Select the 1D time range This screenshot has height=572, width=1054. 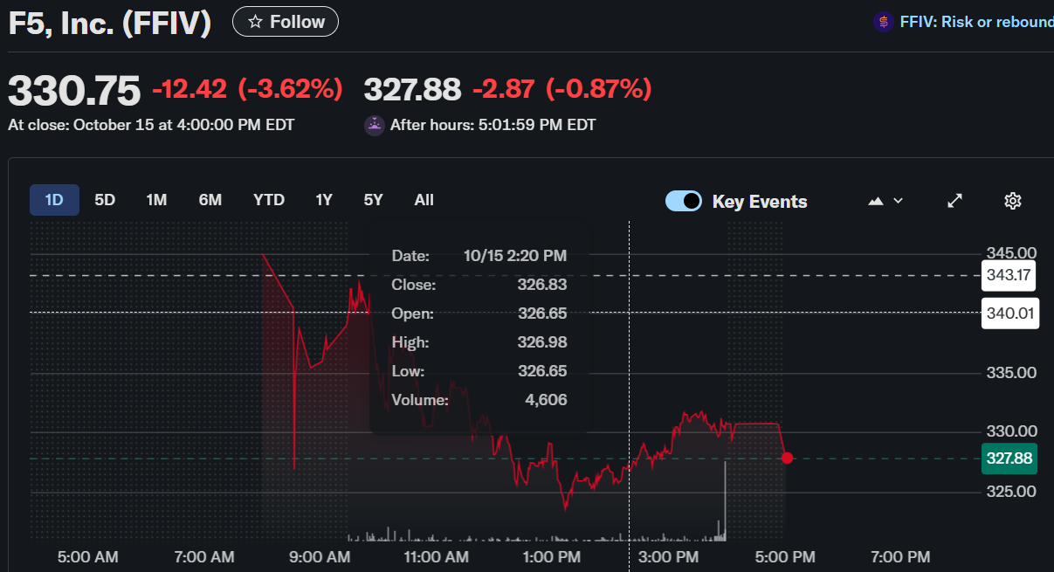point(54,200)
